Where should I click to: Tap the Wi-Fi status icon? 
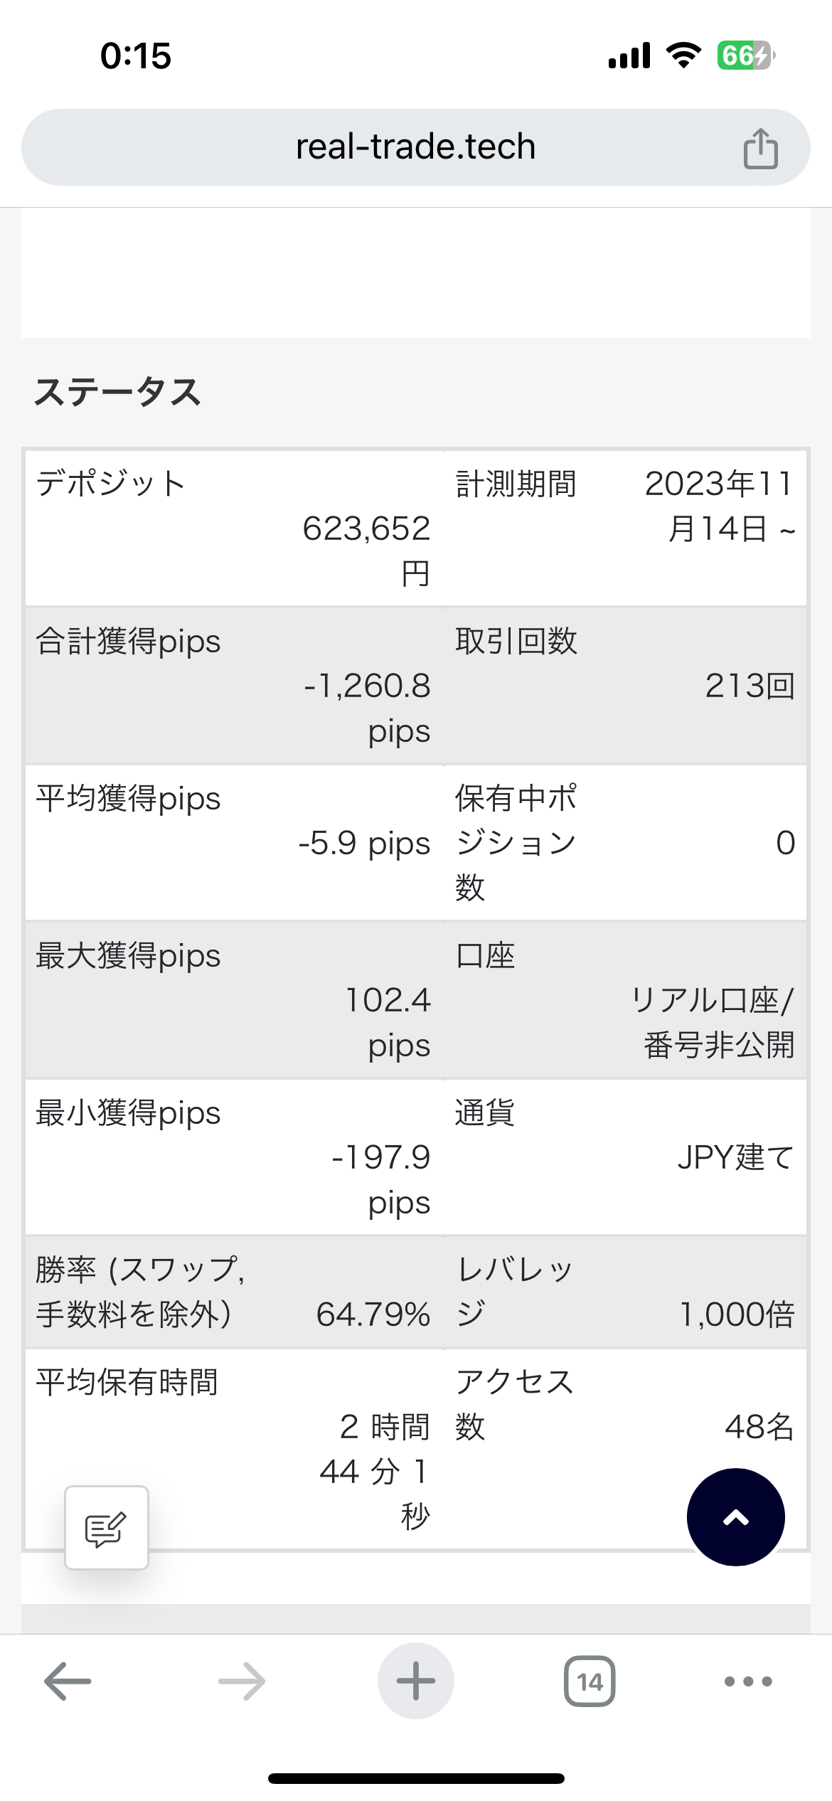683,55
